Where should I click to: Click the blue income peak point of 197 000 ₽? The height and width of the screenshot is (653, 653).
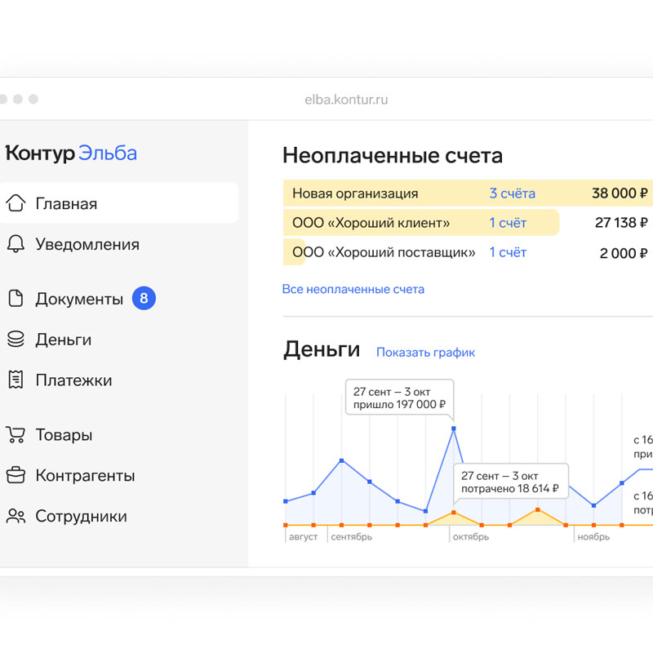pyautogui.click(x=453, y=428)
